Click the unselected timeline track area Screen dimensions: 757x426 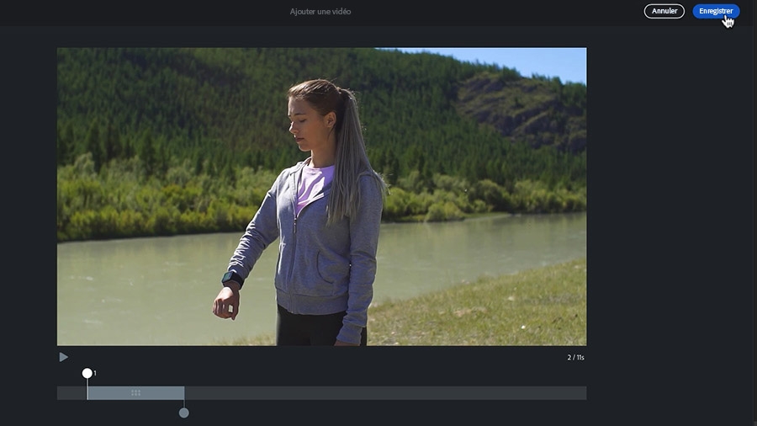point(385,392)
